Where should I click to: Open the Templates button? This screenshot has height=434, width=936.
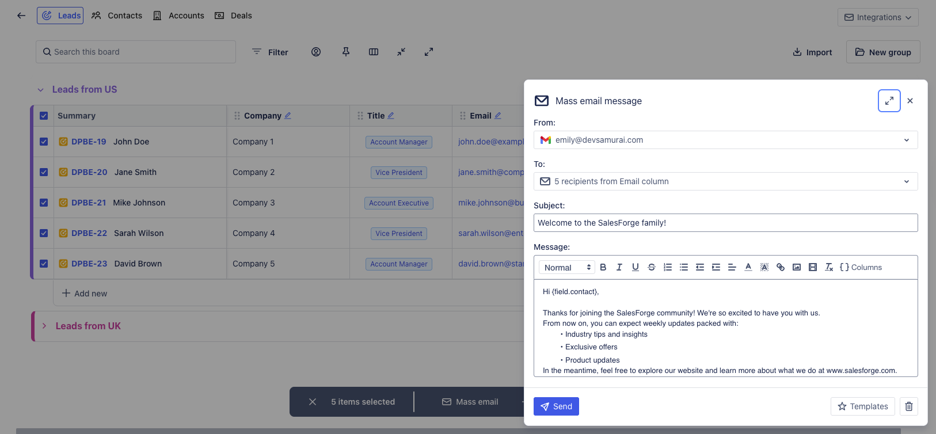pyautogui.click(x=862, y=406)
